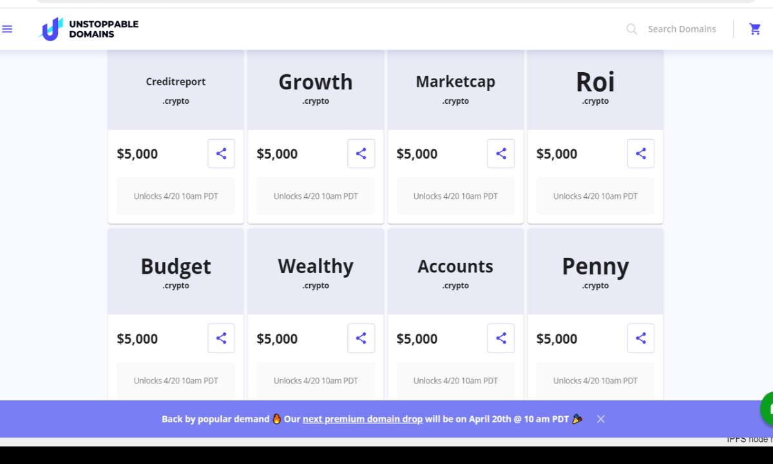Follow the next premium domain drop link
The image size is (773, 464).
click(x=363, y=419)
